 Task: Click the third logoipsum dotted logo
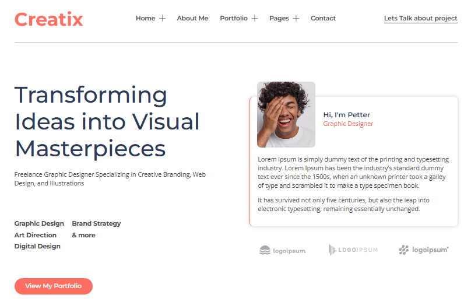coord(424,250)
